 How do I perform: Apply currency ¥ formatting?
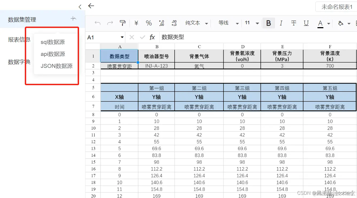pyautogui.click(x=136, y=23)
